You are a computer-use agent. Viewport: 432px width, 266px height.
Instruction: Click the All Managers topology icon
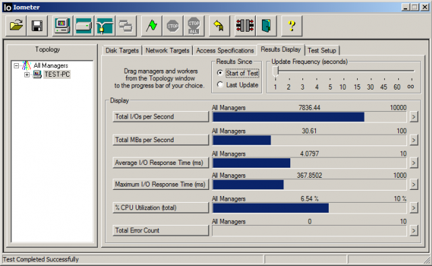point(26,65)
